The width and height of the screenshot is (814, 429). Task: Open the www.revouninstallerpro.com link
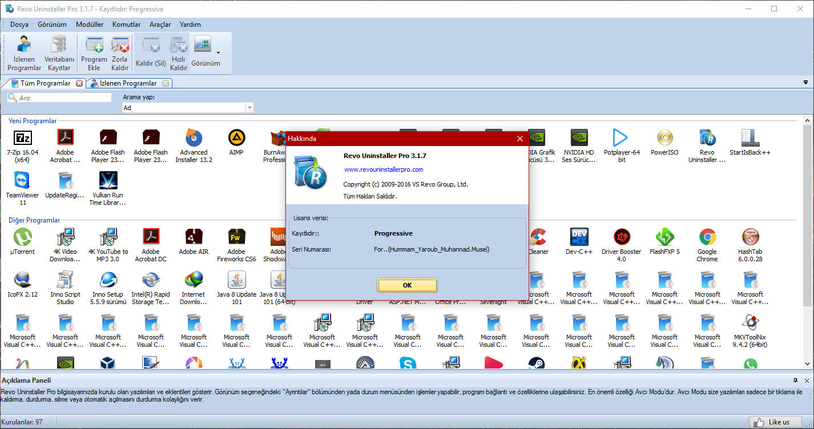[x=384, y=169]
